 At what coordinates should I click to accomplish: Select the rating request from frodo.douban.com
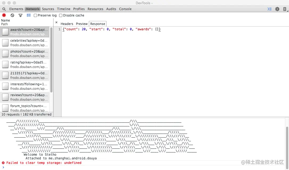[27, 65]
